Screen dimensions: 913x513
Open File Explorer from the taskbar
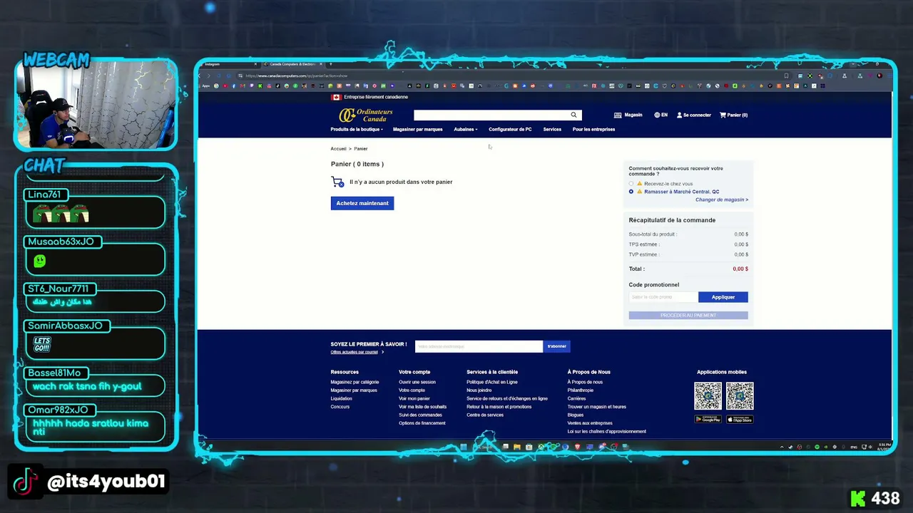517,447
